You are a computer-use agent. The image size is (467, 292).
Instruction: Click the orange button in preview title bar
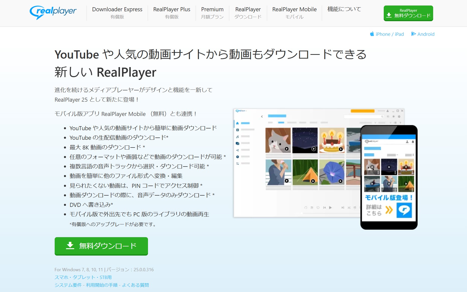[x=362, y=111]
